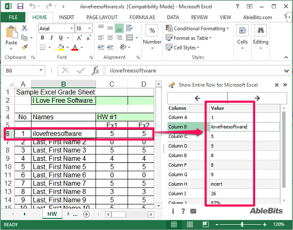Click the zoom slider handle
The width and height of the screenshot is (293, 230).
(x=242, y=224)
